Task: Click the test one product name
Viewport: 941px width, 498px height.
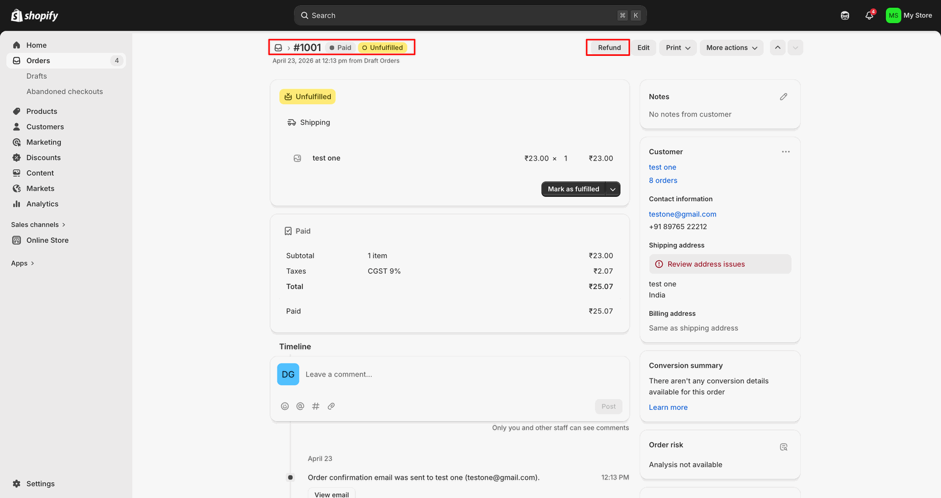Action: (326, 158)
